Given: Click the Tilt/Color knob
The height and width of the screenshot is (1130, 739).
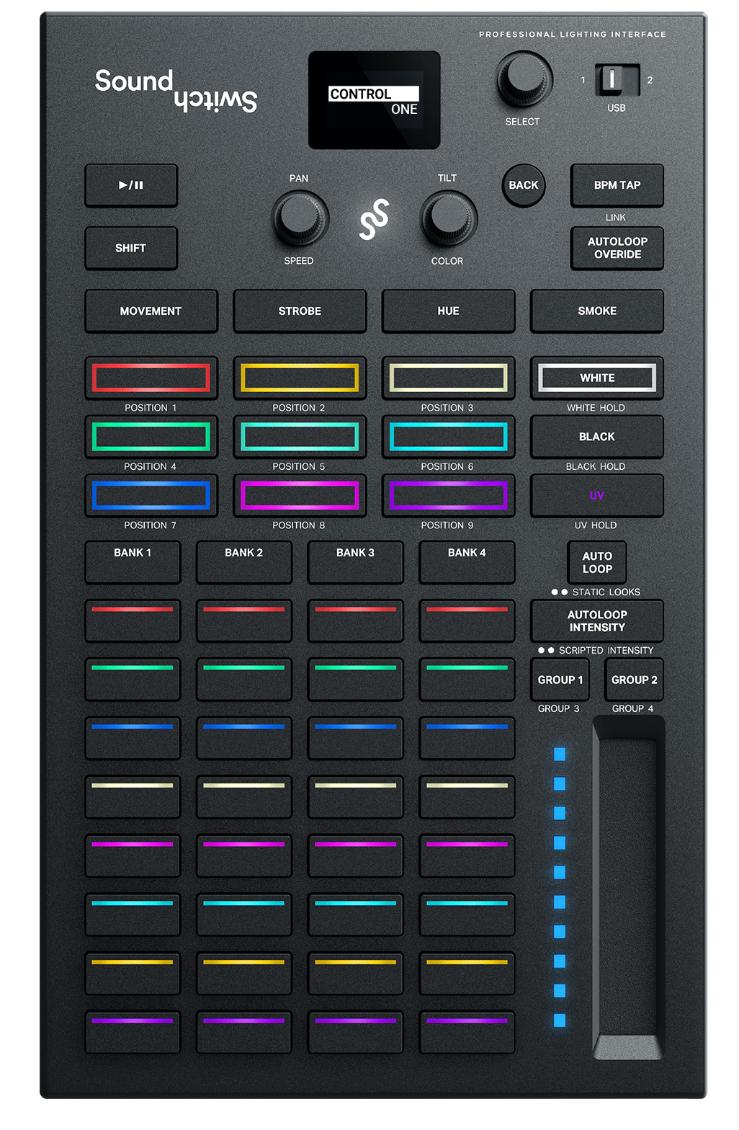Looking at the screenshot, I should pos(448,218).
